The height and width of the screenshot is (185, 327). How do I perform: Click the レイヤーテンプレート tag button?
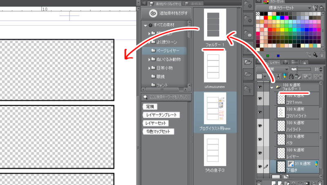pos(161,115)
